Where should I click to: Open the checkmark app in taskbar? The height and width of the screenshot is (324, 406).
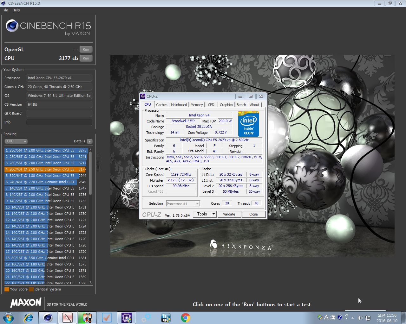(107, 318)
